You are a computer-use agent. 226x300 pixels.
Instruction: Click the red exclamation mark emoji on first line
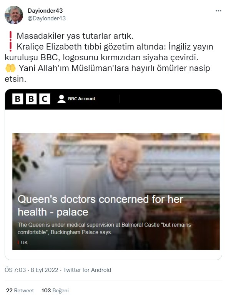point(10,36)
